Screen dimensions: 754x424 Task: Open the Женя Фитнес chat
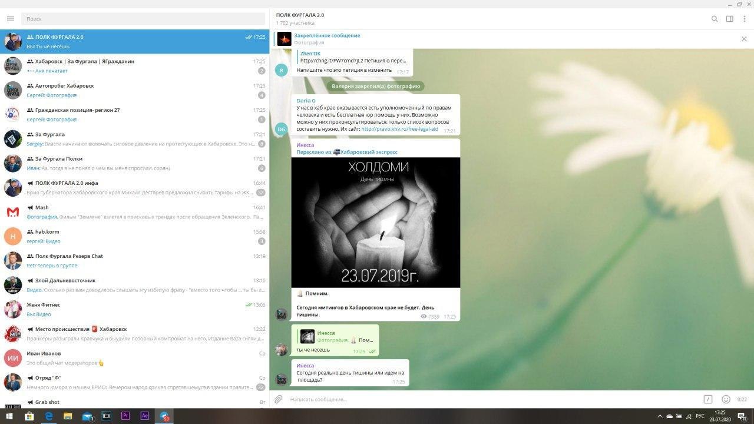click(134, 309)
